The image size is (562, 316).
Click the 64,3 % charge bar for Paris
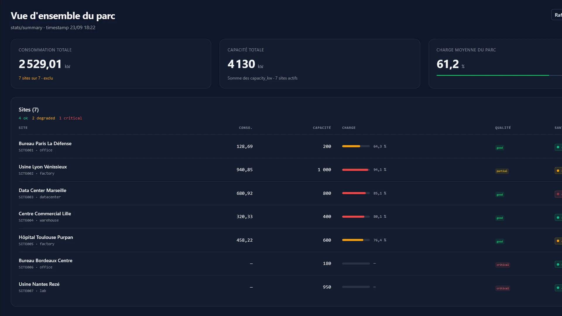coord(356,146)
